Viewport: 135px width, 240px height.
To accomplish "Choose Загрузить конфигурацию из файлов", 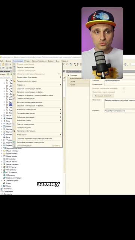I will 37,106.
